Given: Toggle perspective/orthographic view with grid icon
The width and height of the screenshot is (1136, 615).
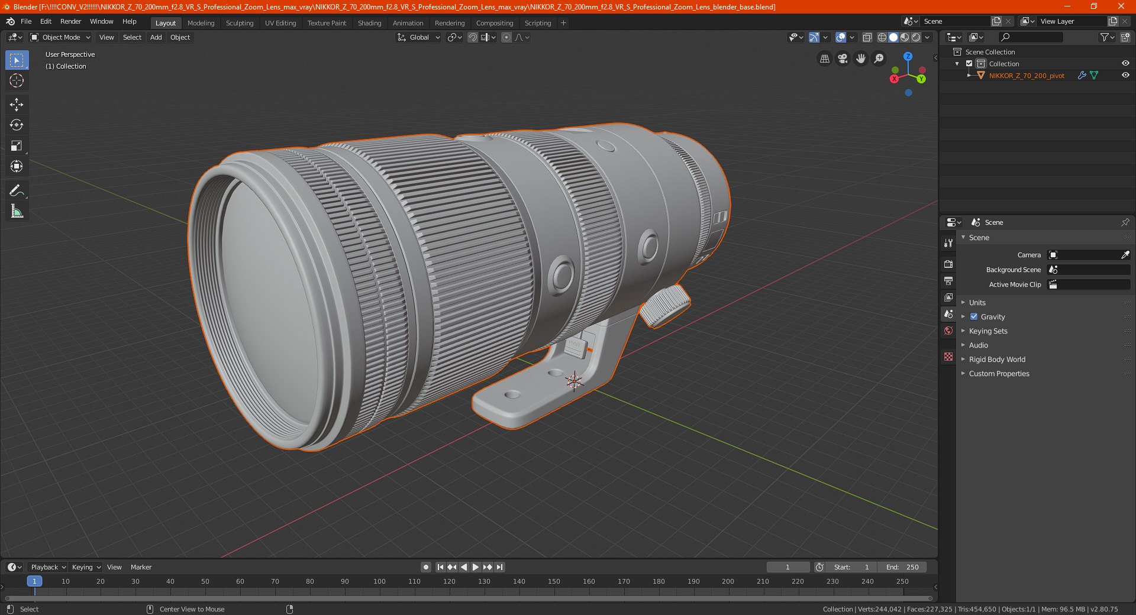Looking at the screenshot, I should [x=824, y=59].
